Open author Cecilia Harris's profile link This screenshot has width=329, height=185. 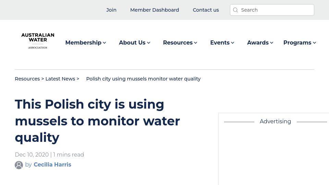tap(52, 165)
